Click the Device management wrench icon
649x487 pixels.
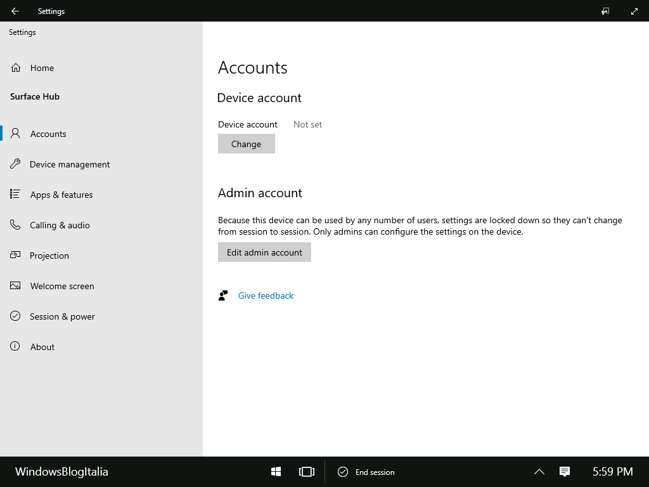(x=15, y=164)
